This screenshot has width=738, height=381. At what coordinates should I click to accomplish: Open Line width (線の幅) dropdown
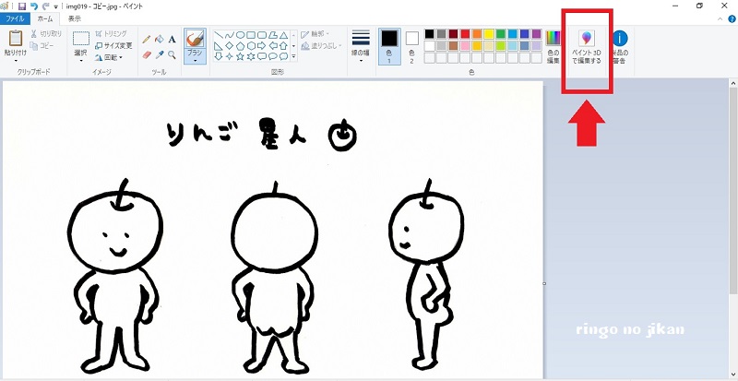(x=361, y=46)
